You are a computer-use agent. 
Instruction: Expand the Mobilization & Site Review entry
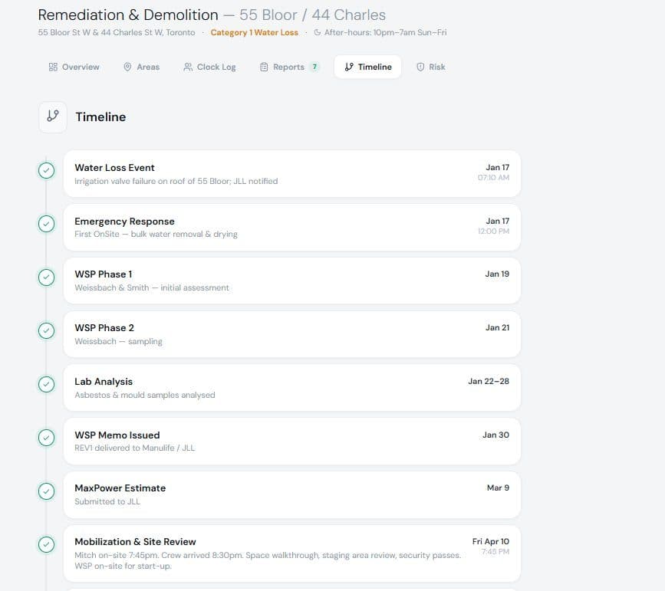point(292,553)
